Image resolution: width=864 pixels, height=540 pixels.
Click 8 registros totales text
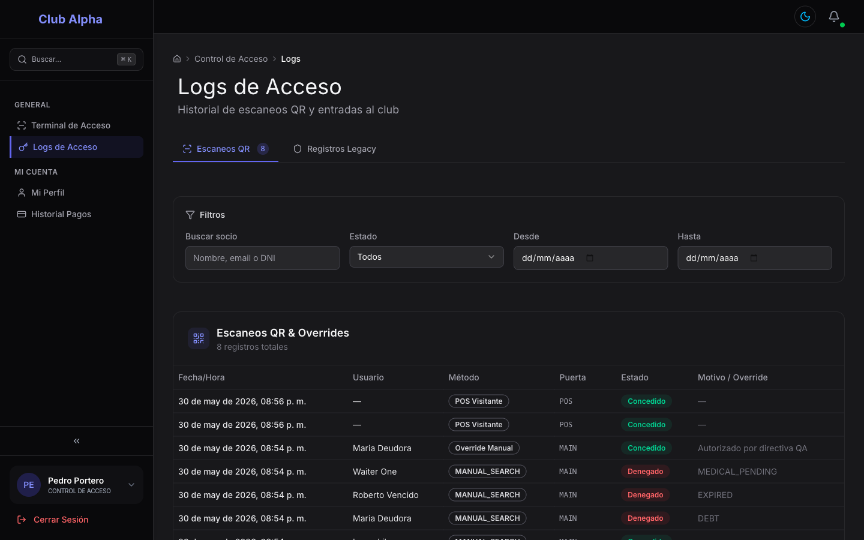click(252, 347)
